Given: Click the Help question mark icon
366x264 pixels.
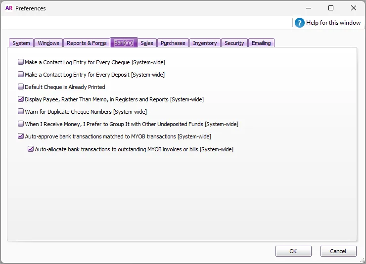Looking at the screenshot, I should click(x=299, y=23).
